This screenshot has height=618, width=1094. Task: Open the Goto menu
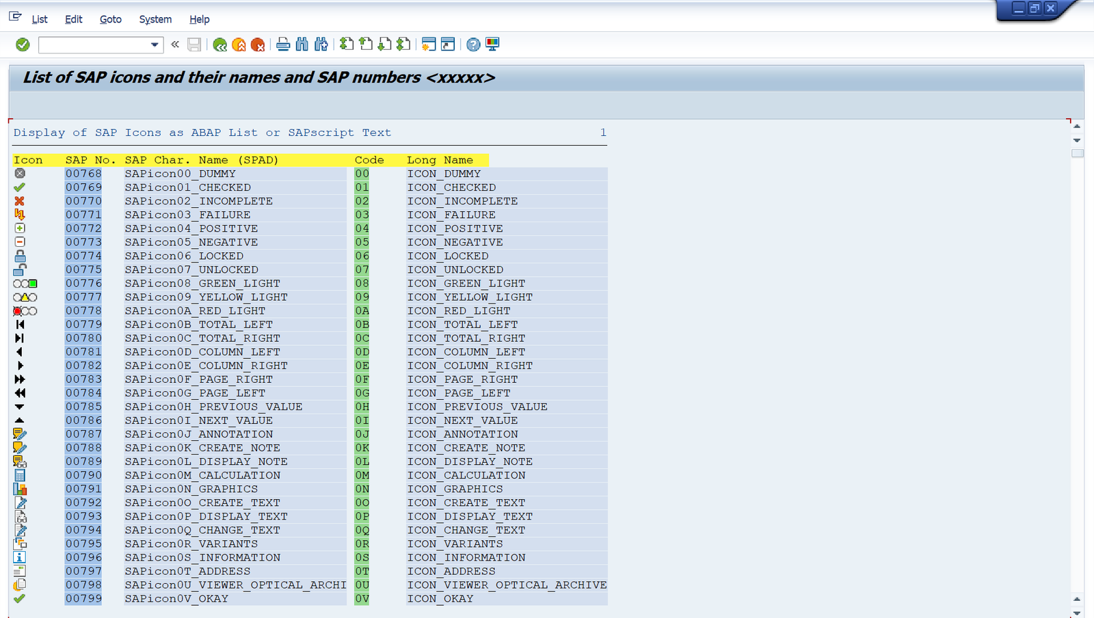tap(111, 19)
